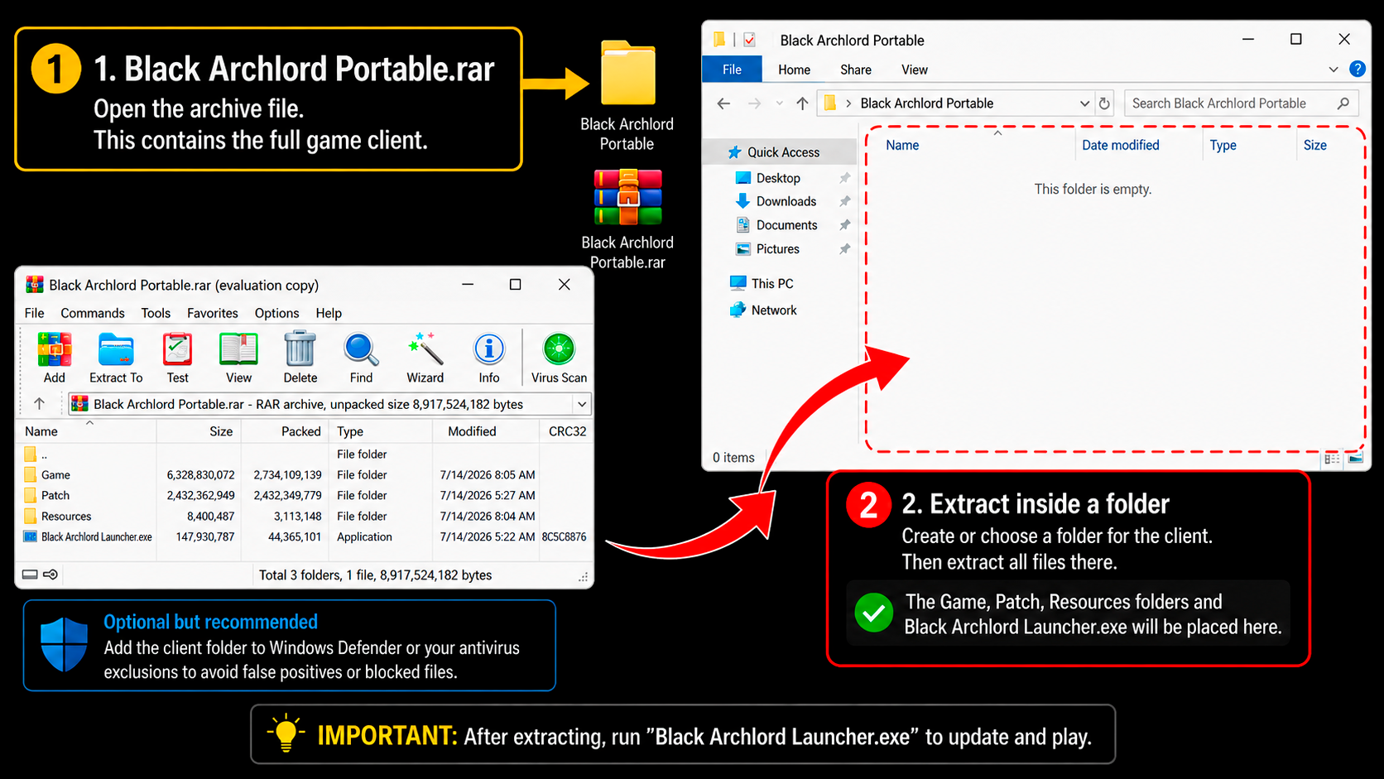Click the key lock icon in WinRAR status bar
Viewport: 1384px width, 779px height.
pyautogui.click(x=50, y=575)
